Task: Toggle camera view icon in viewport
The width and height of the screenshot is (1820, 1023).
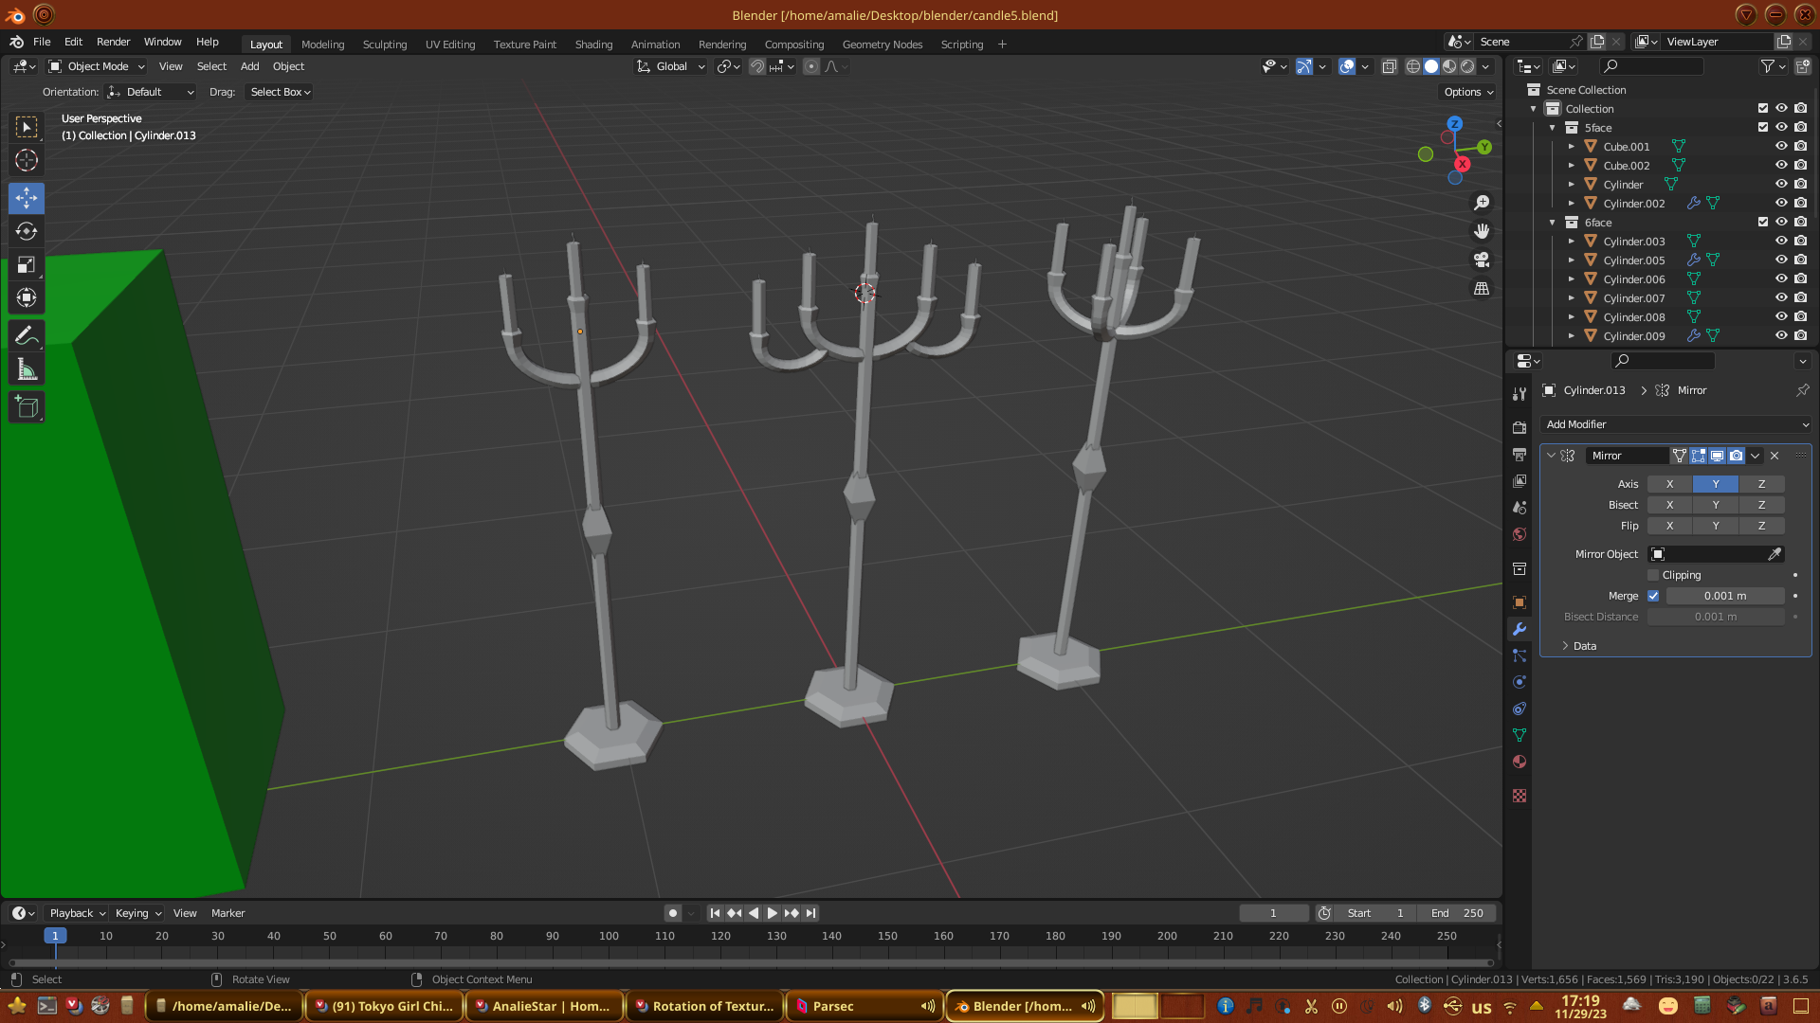Action: [1482, 260]
